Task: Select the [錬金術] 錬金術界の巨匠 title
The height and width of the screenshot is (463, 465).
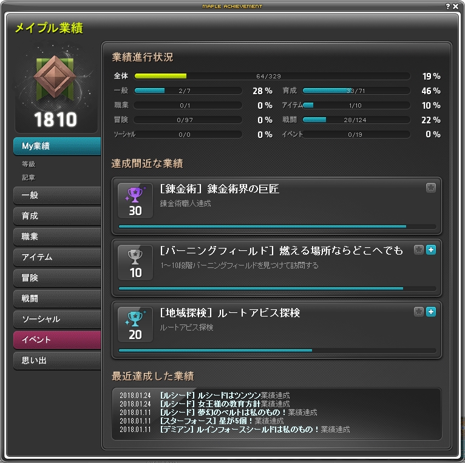Action: 220,189
